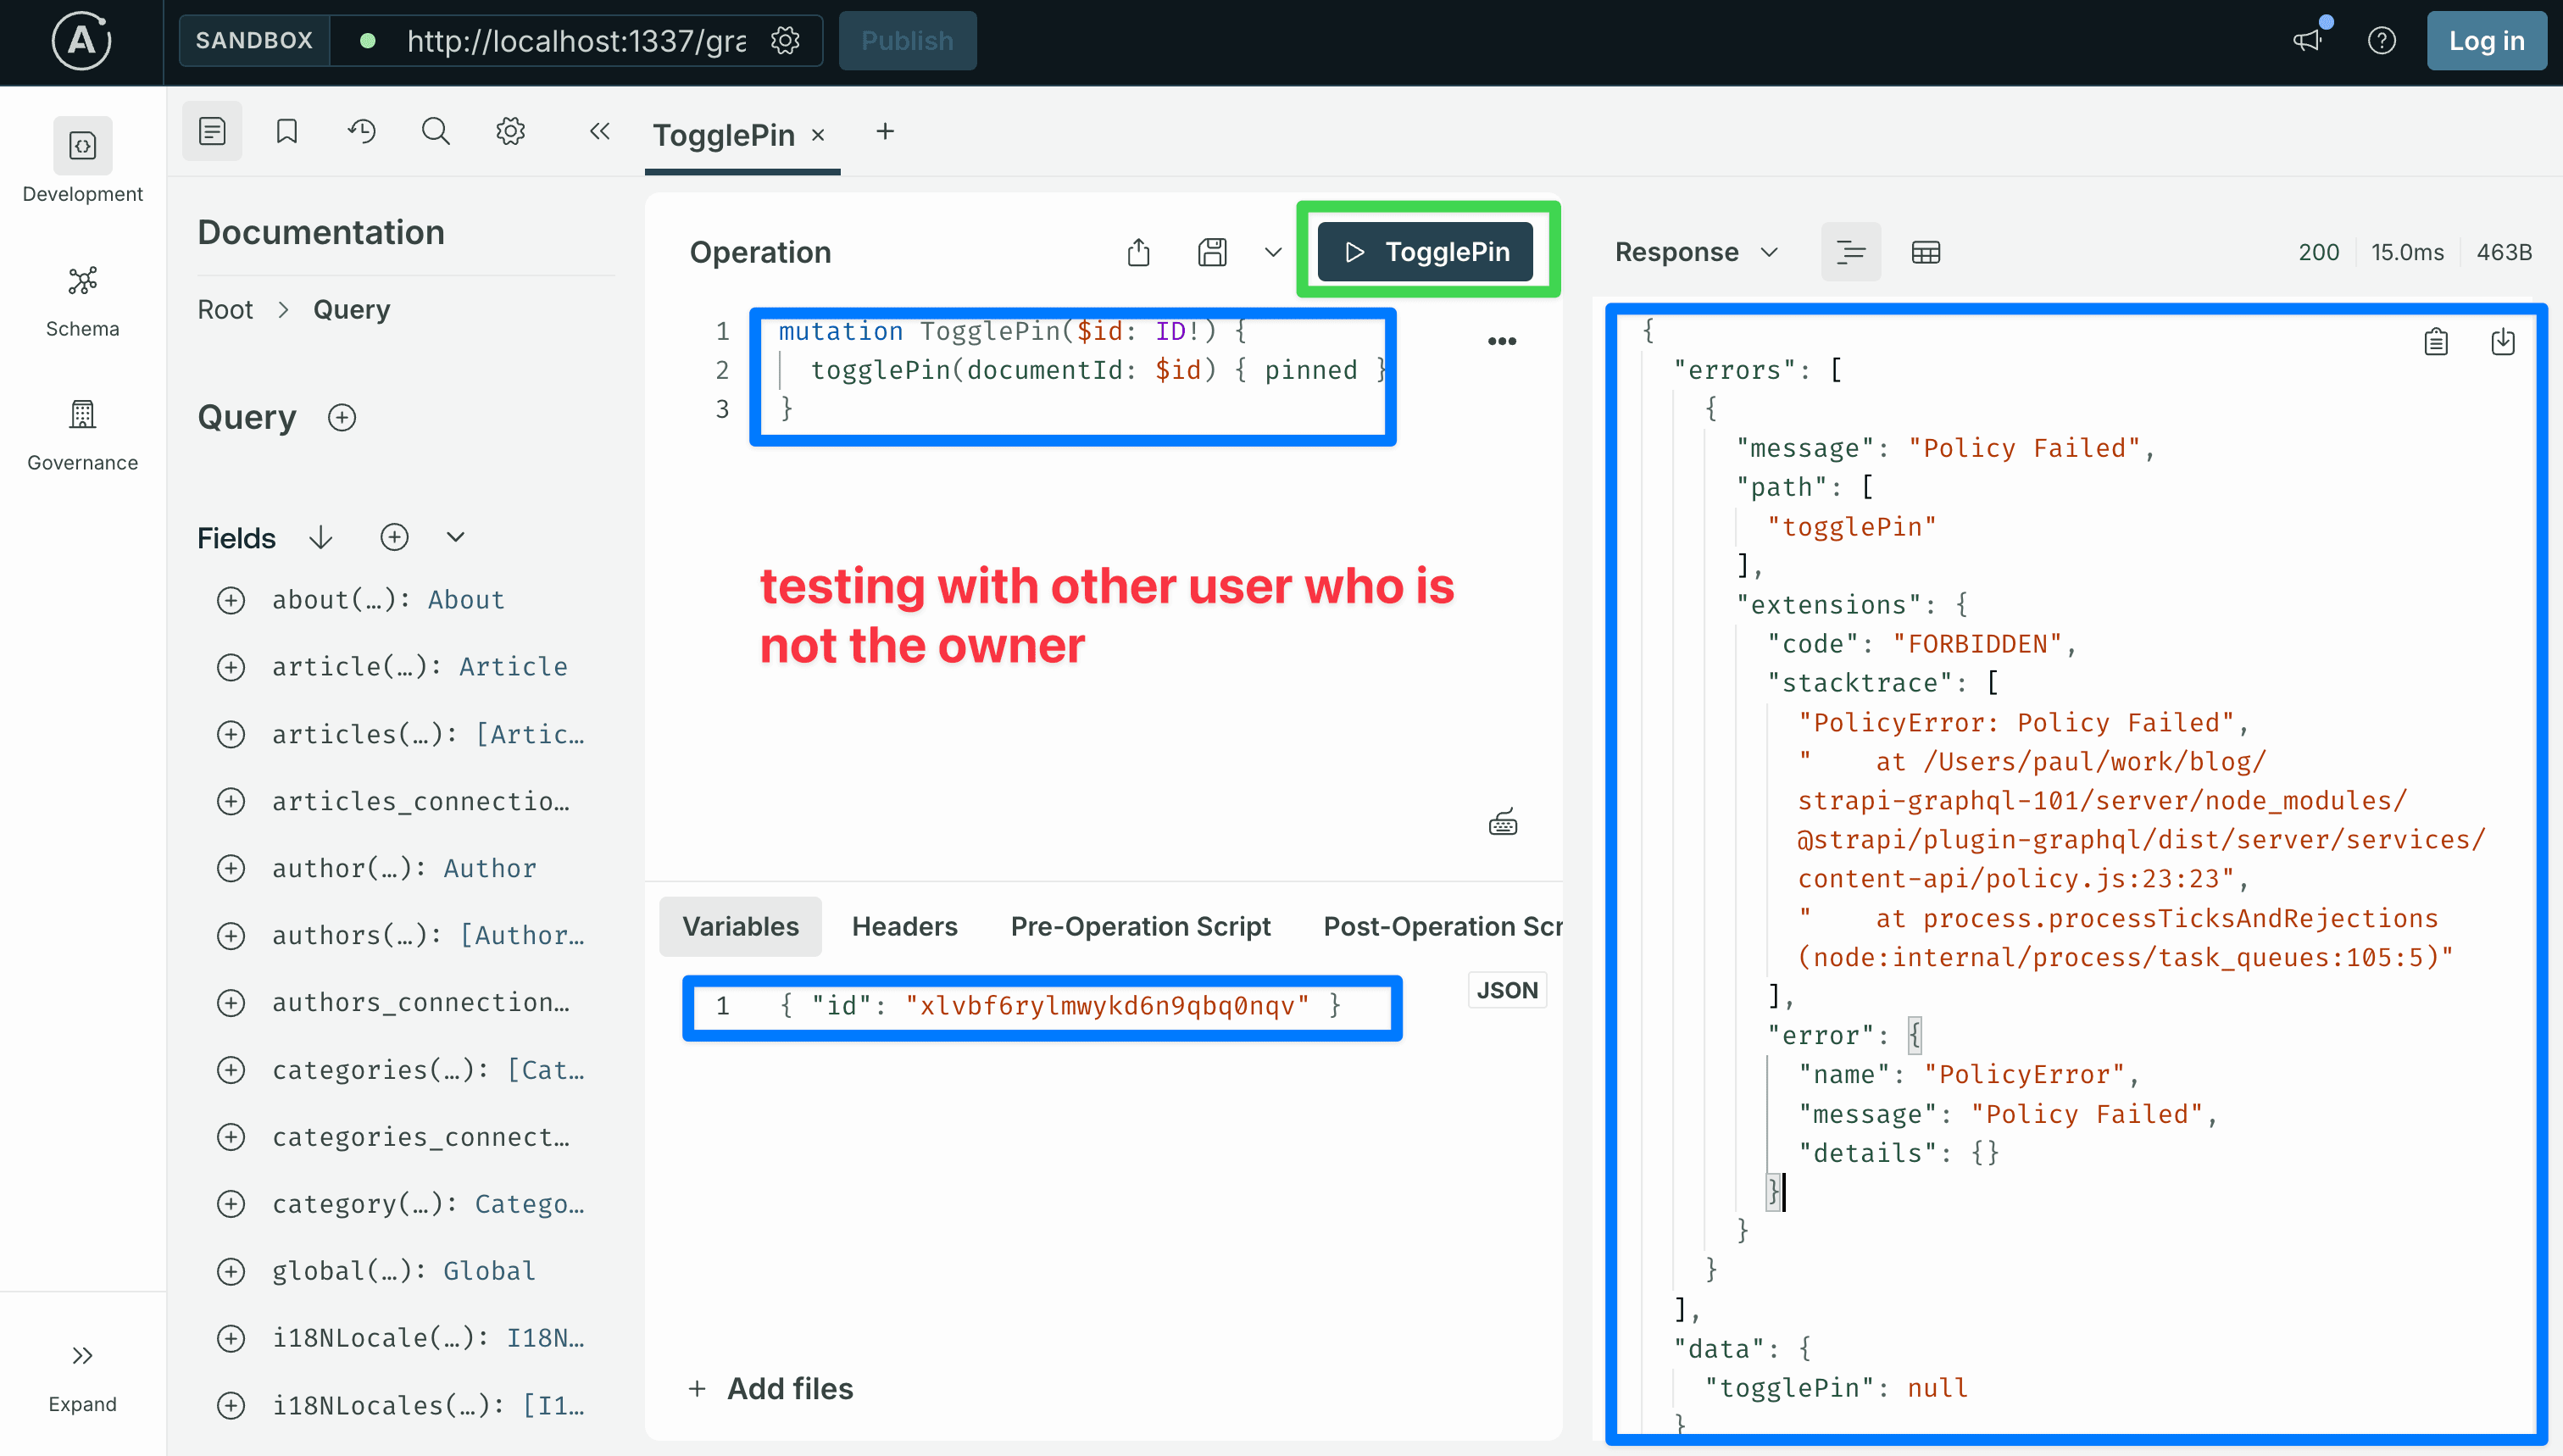Open the bookmarks collection icon
2563x1456 pixels.
(287, 131)
